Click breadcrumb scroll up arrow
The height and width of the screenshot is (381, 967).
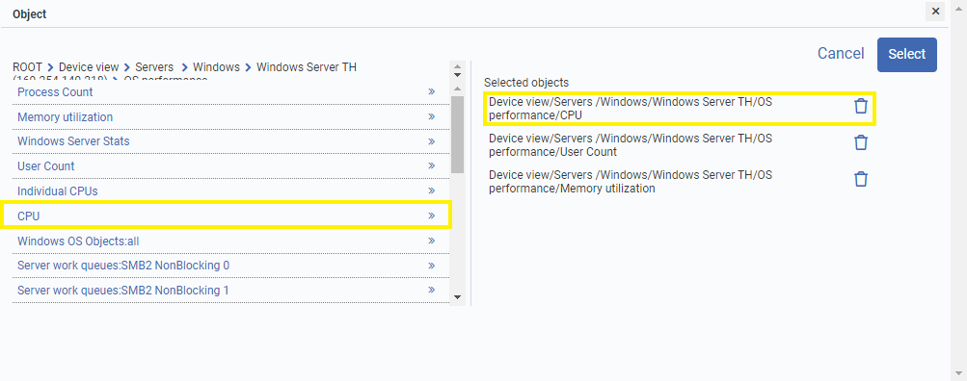[457, 66]
